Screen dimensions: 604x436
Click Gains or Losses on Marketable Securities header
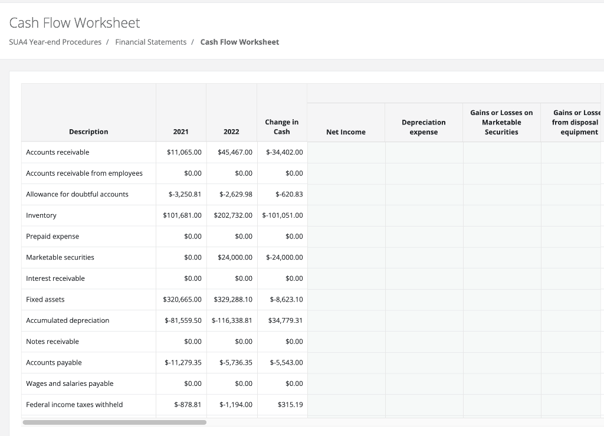tap(501, 122)
